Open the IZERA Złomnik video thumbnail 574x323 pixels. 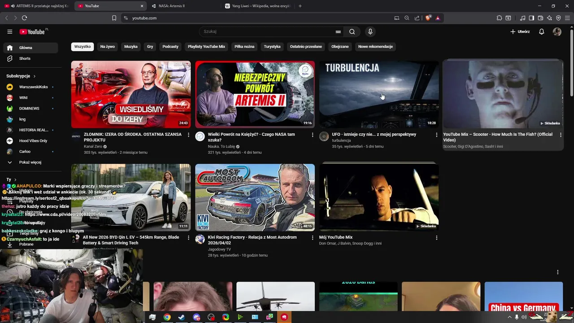[x=131, y=94]
